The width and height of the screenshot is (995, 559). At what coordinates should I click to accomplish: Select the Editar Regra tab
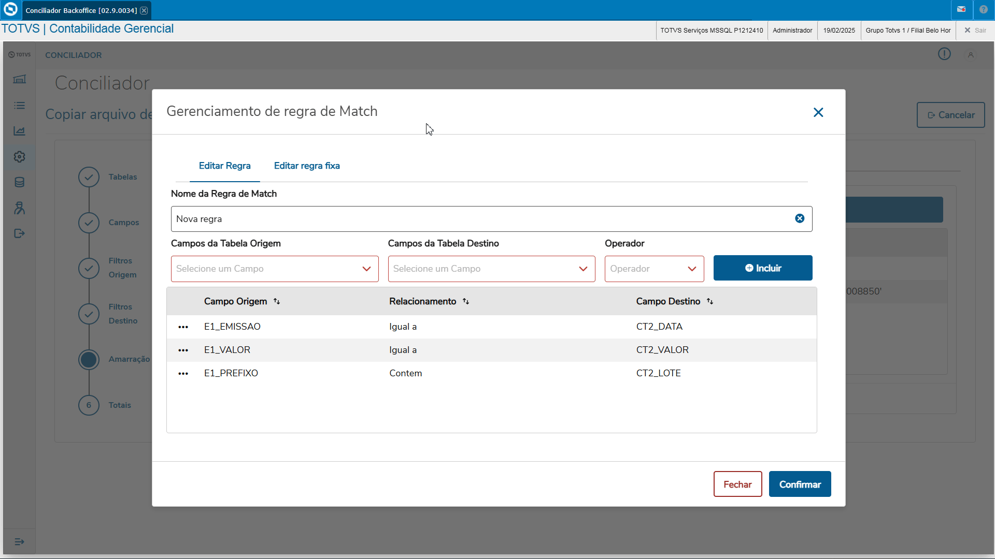coord(224,166)
